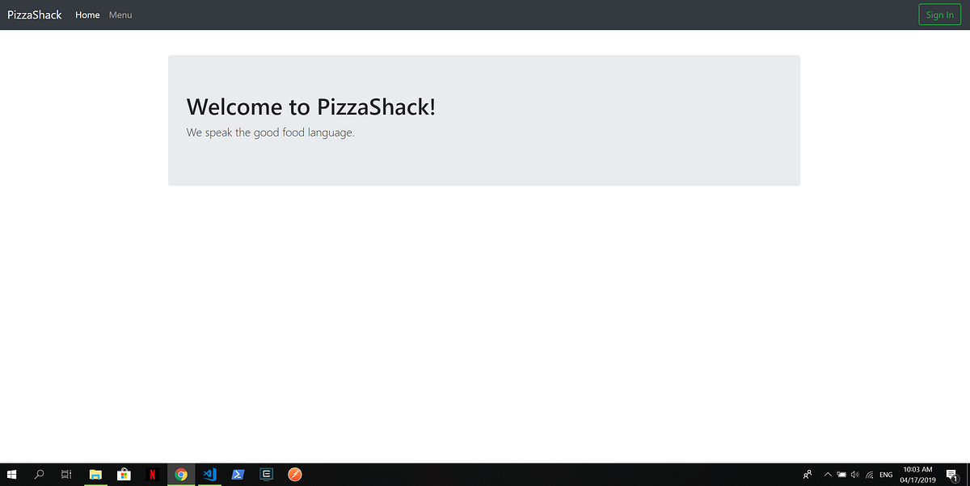Open the Action Center notifications
Image resolution: width=970 pixels, height=486 pixels.
coord(952,475)
